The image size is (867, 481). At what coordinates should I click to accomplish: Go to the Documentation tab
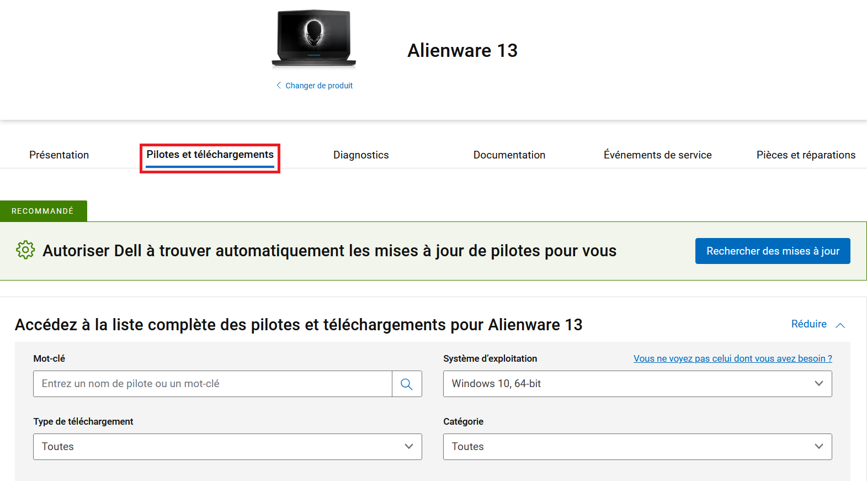509,155
